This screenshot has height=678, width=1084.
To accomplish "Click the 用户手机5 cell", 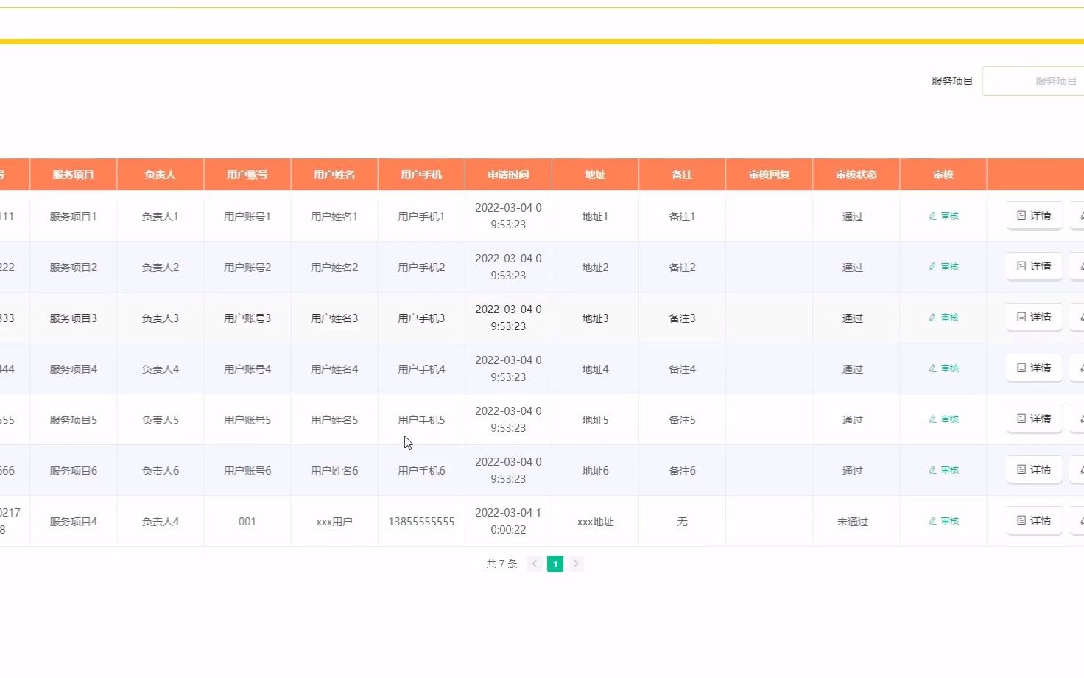I will point(421,420).
